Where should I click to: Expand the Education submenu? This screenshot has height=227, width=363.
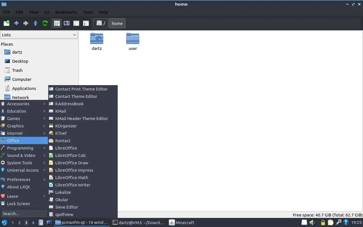24,111
